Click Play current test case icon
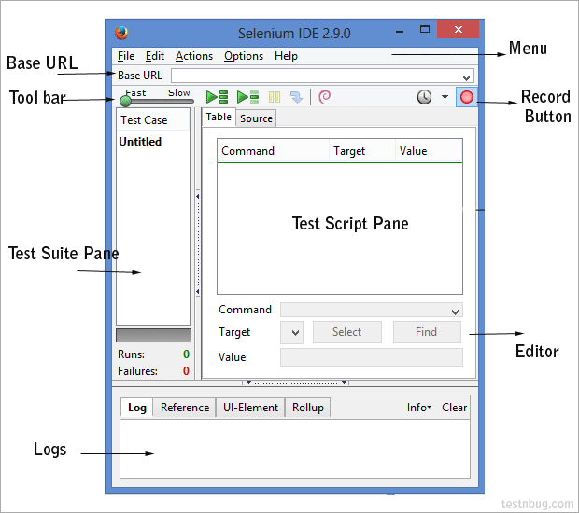This screenshot has height=513, width=579. pos(247,97)
